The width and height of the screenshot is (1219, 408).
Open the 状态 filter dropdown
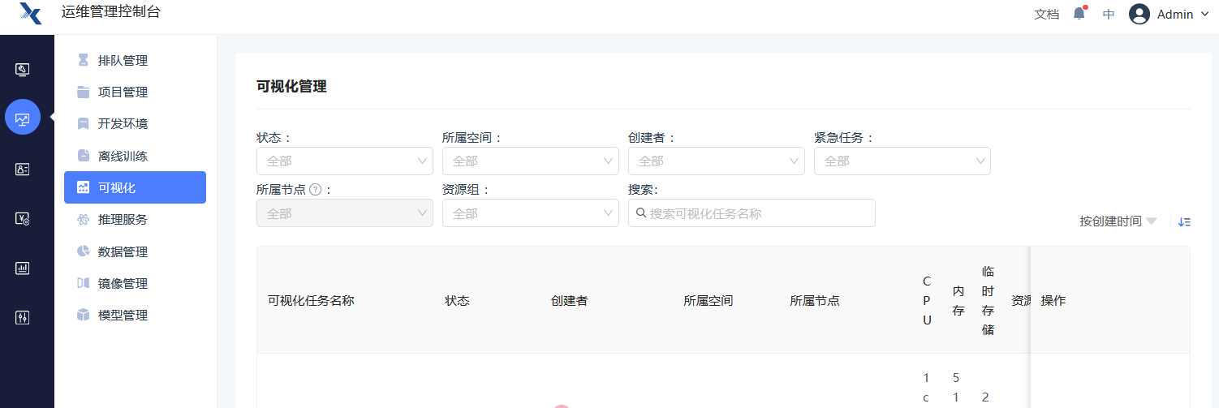(x=345, y=161)
